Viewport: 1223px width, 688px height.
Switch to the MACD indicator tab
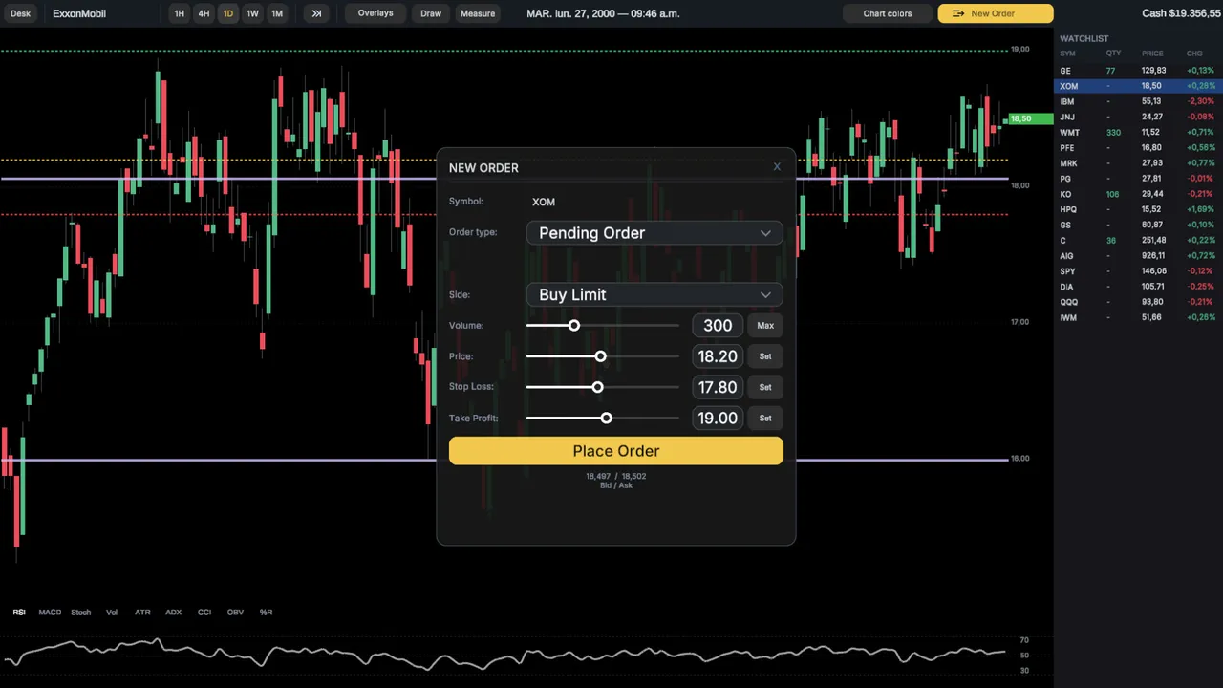(50, 612)
